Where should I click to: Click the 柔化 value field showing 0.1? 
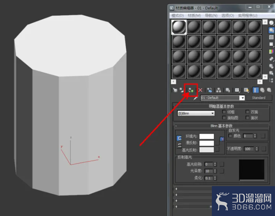[x=209, y=178]
